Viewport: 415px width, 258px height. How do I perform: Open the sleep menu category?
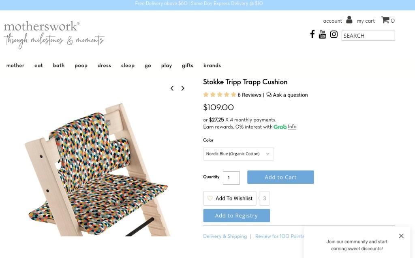click(128, 65)
